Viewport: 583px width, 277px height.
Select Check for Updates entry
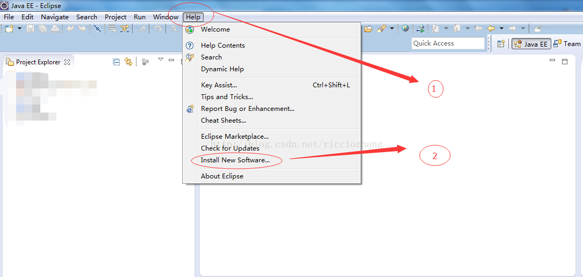(x=271, y=148)
